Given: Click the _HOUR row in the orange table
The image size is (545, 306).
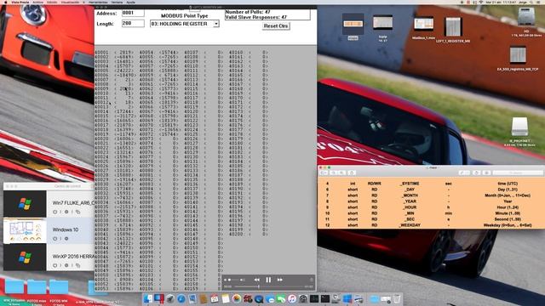Looking at the screenshot, I should point(432,207).
